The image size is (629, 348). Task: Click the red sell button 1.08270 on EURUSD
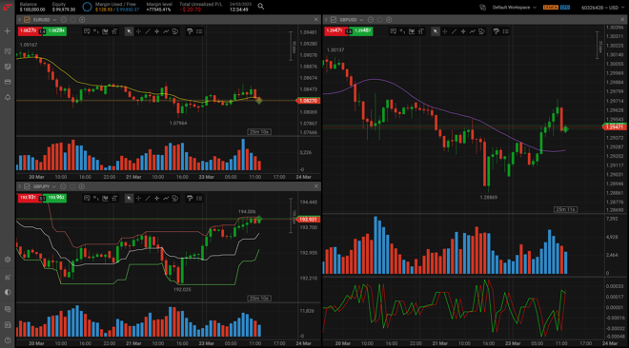click(x=29, y=30)
